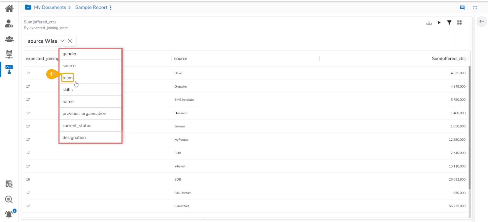Open the data search list sidebar icon
Viewport: 488px width, 222px height.
(x=9, y=184)
